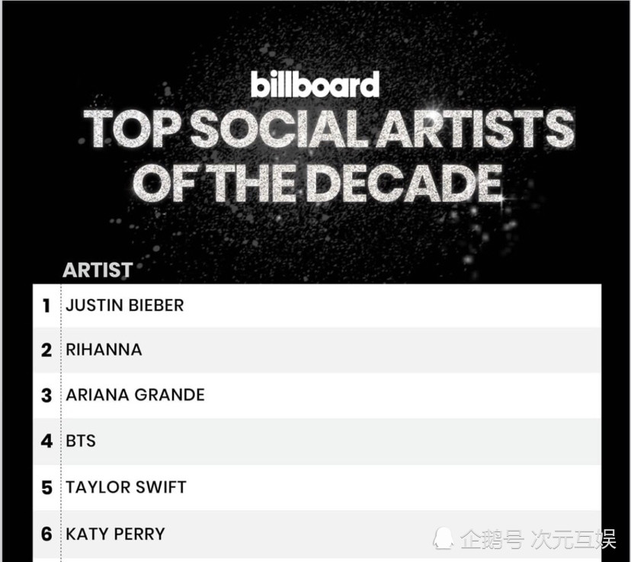Click rank number 2
This screenshot has width=631, height=562.
click(x=46, y=350)
